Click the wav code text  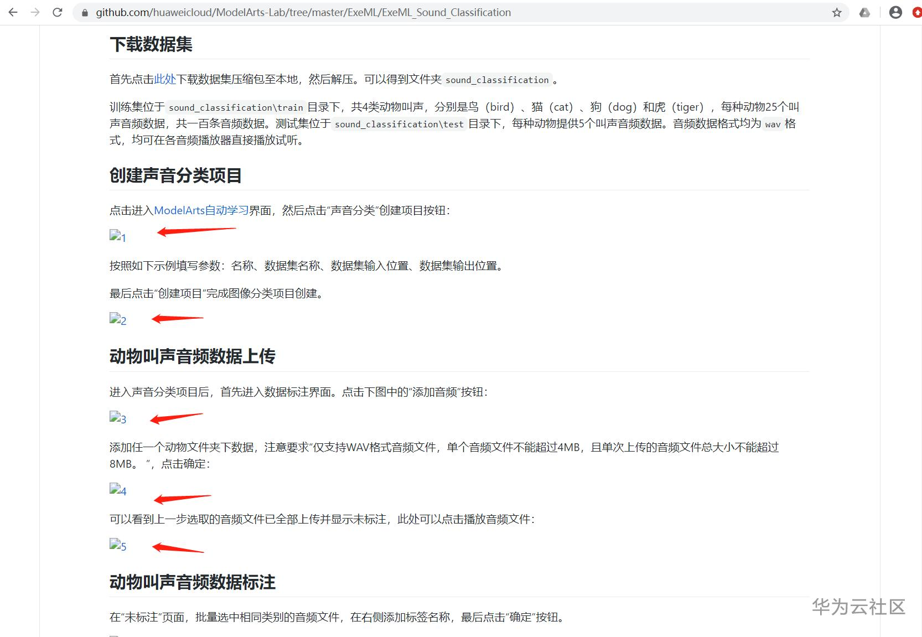[773, 124]
